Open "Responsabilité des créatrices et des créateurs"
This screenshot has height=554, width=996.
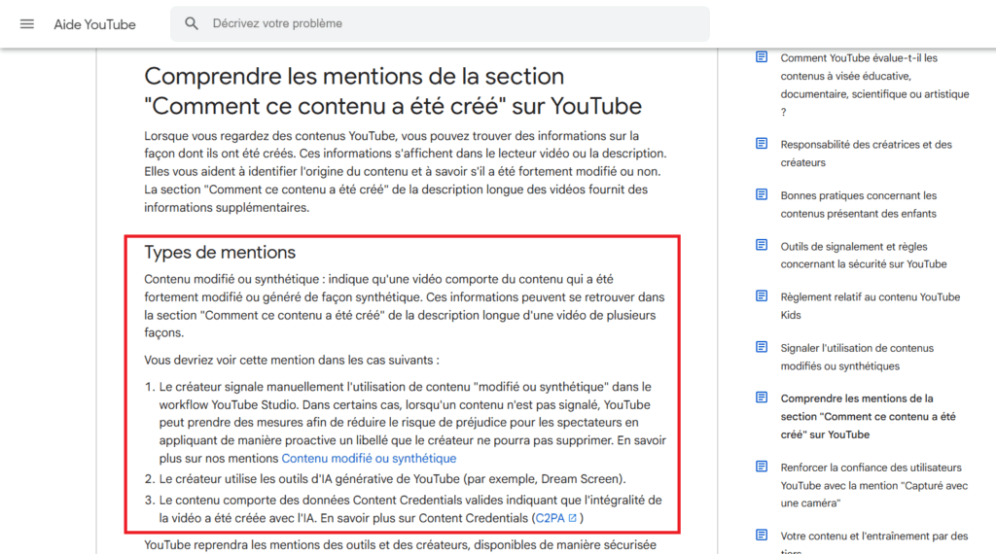click(866, 153)
